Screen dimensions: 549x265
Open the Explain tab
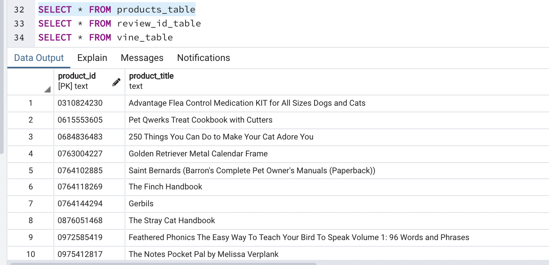[x=92, y=58]
